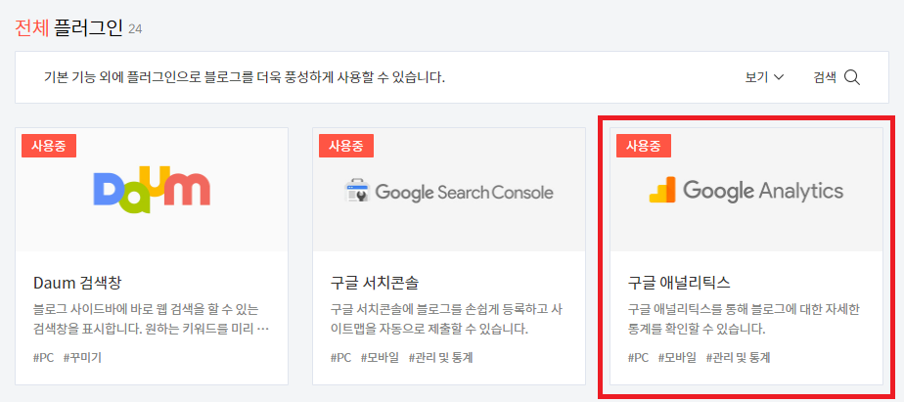Click 사용중 badge on Google Analytics card
Image resolution: width=904 pixels, height=402 pixels.
pos(644,146)
